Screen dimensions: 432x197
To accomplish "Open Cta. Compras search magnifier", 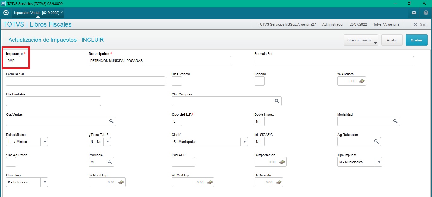I will 277,101.
